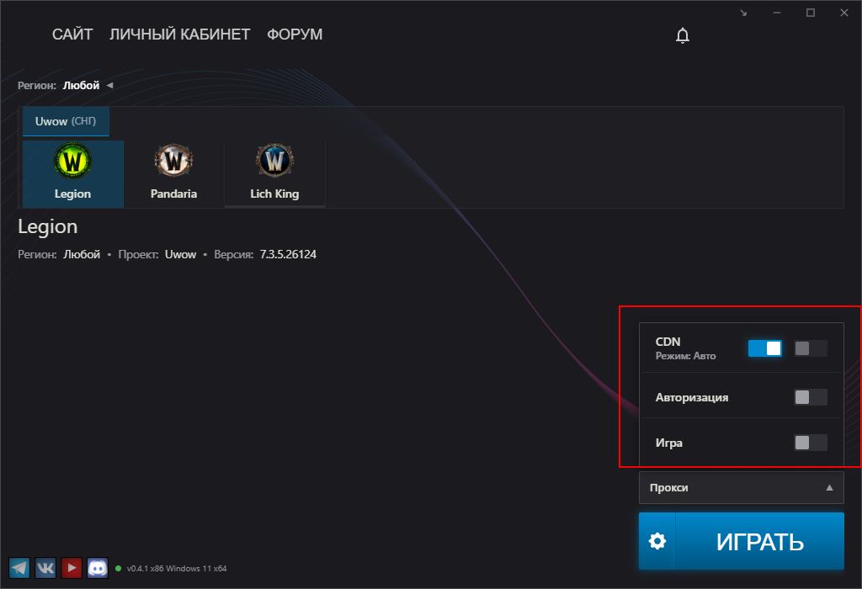Open the YouTube channel icon
This screenshot has width=862, height=589.
[72, 568]
